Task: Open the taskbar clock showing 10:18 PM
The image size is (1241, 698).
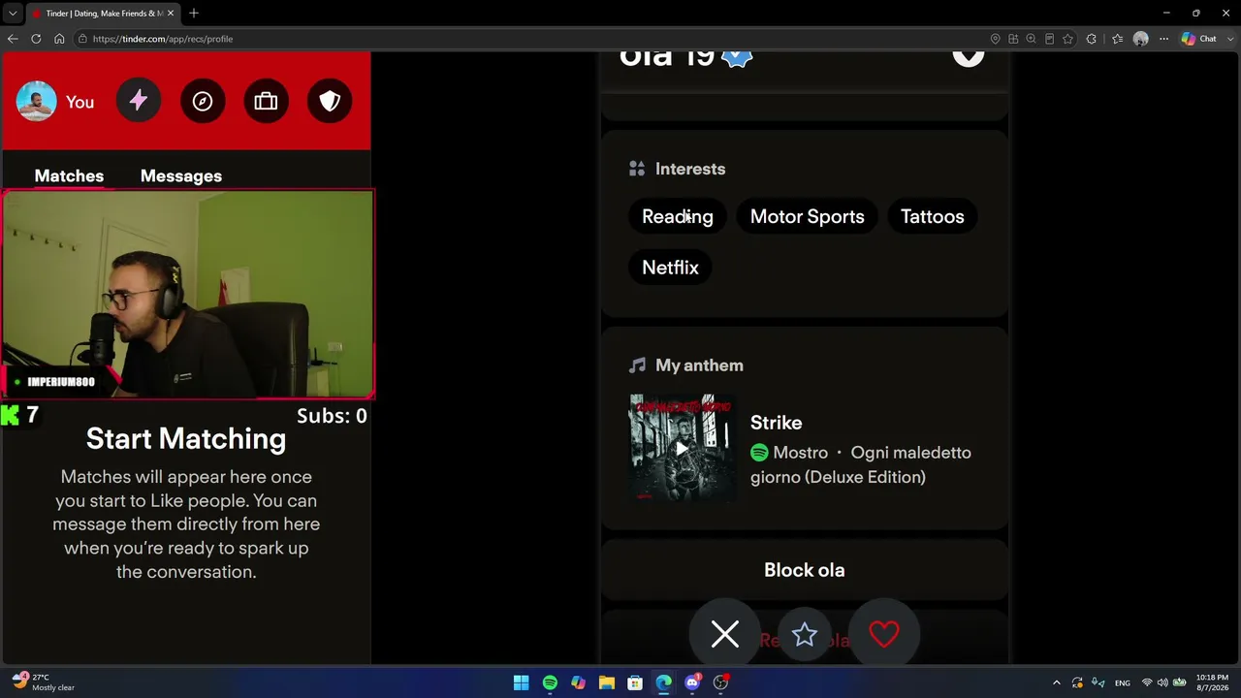Action: 1212,682
